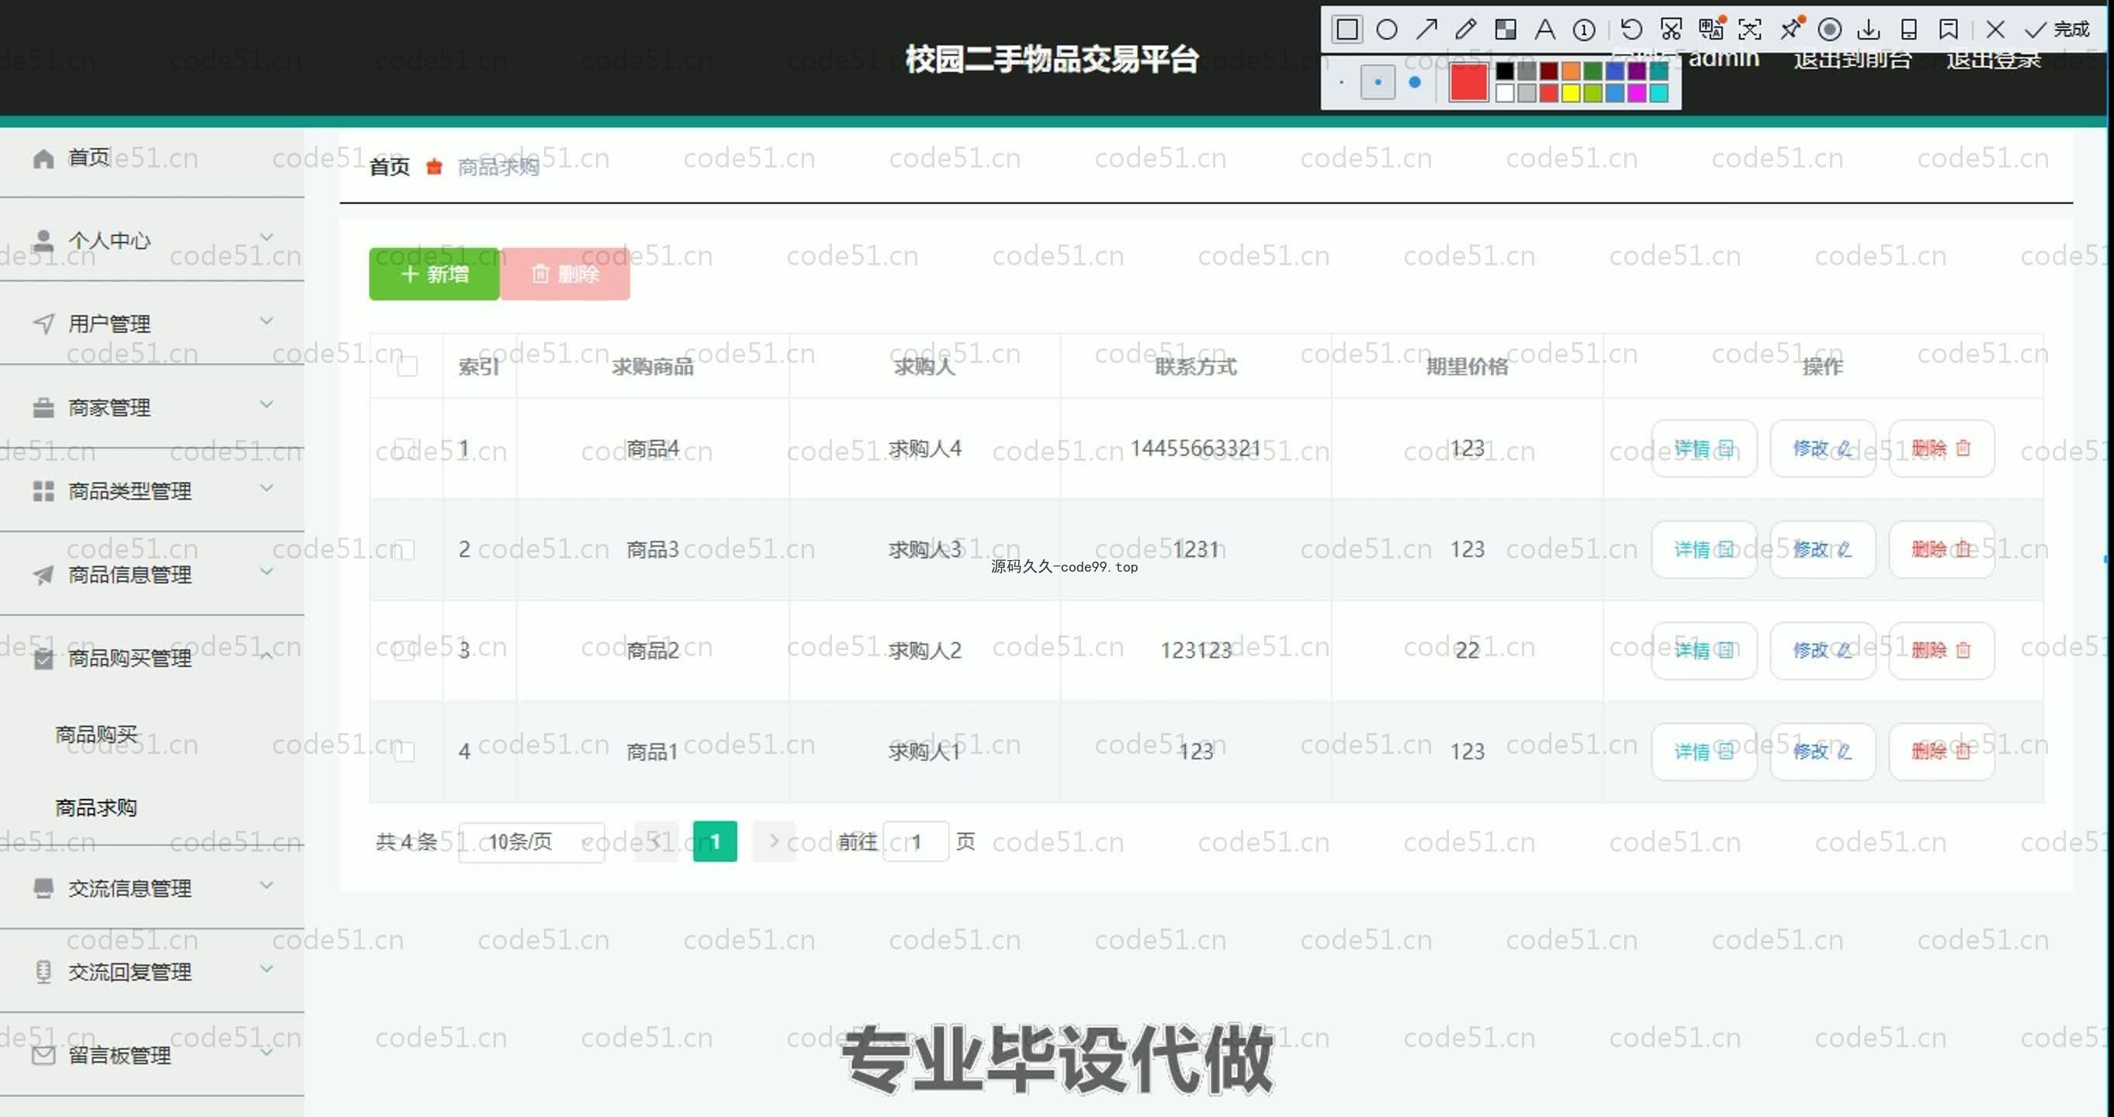This screenshot has height=1117, width=2114.
Task: Select the numbered step marker tool
Action: [x=1585, y=29]
